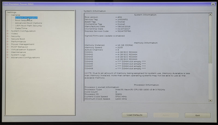Expand the System Configuration node
This screenshot has height=125, width=218.
pos(8,31)
